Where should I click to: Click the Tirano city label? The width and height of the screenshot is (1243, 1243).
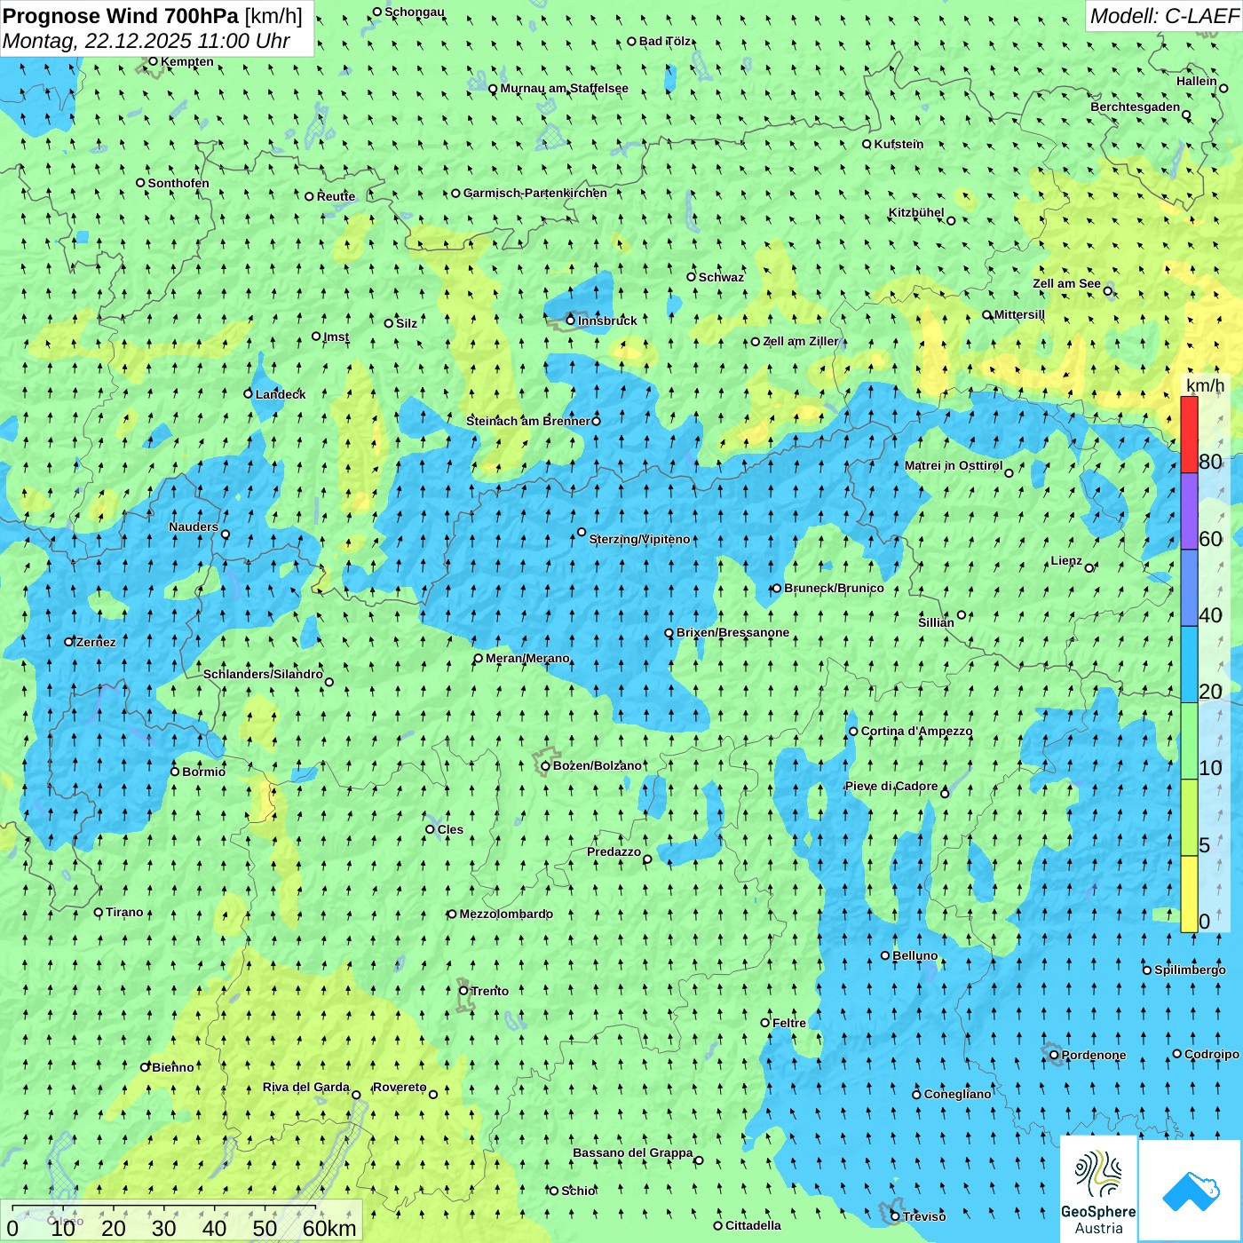coord(124,912)
